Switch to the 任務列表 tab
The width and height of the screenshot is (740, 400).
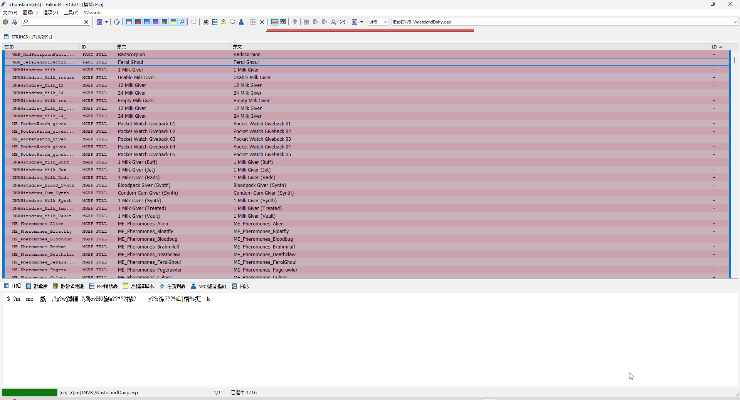(173, 286)
